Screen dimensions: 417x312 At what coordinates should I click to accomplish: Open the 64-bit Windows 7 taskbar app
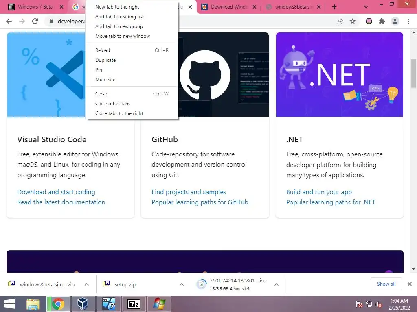pyautogui.click(x=108, y=304)
